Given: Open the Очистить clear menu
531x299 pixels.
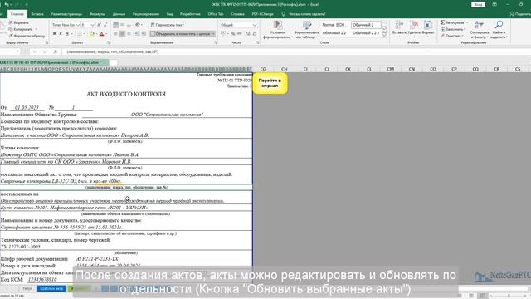Looking at the screenshot, I should [451, 36].
